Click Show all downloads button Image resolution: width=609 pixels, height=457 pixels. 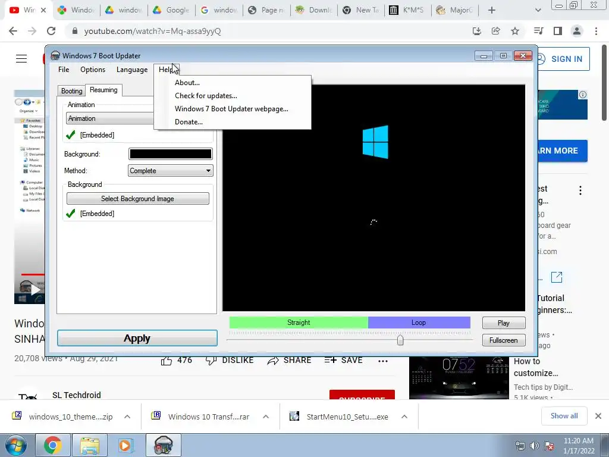tap(564, 416)
